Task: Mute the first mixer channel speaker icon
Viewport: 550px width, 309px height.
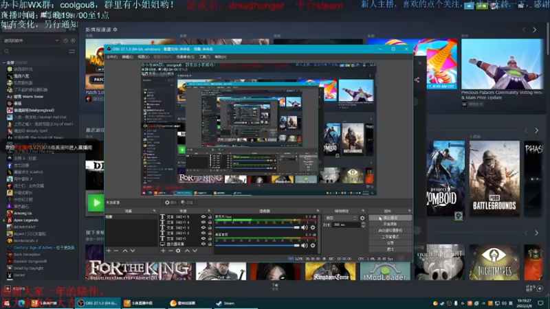Action: click(x=304, y=227)
